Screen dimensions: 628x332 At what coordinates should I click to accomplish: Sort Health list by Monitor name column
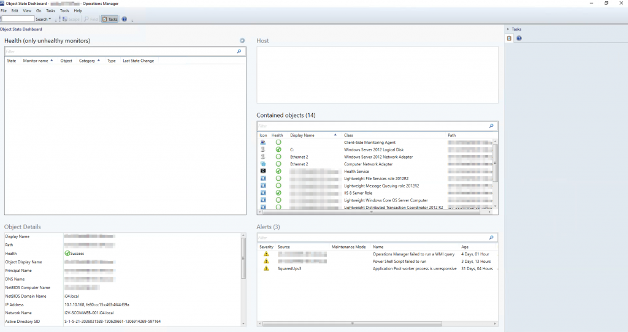tap(37, 61)
